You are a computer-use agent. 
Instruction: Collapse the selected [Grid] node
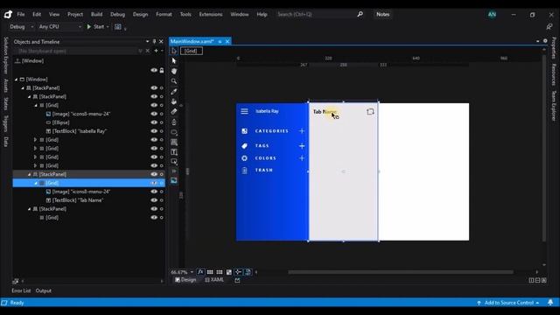36,183
